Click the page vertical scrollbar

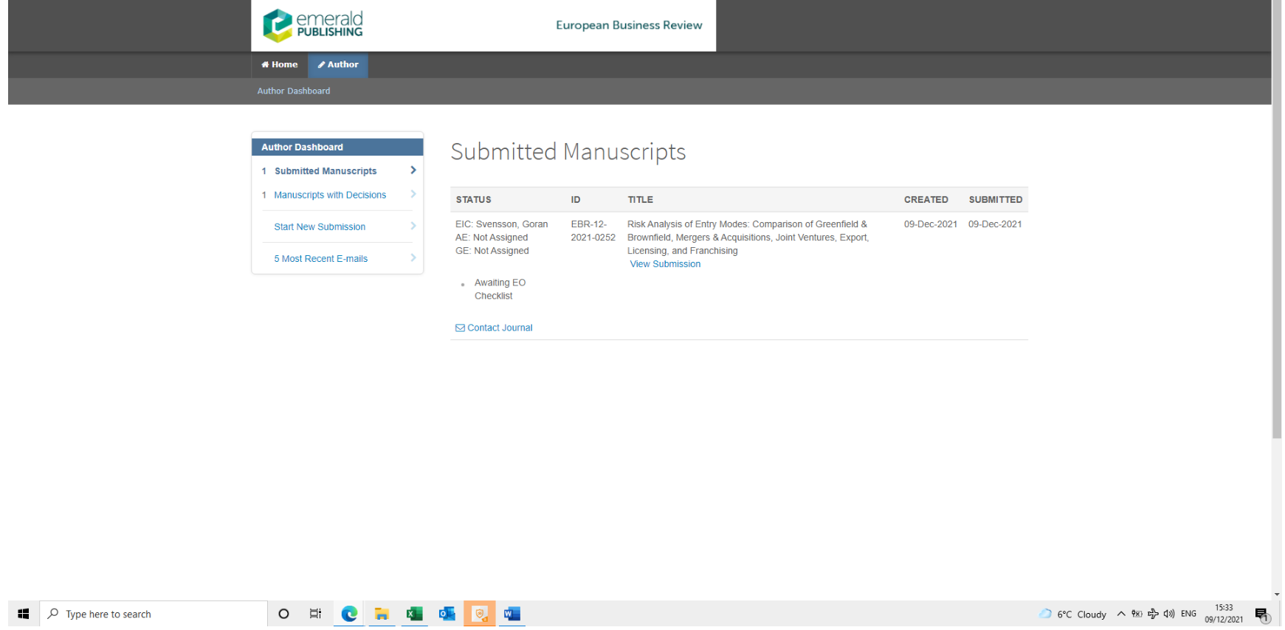click(x=1277, y=221)
